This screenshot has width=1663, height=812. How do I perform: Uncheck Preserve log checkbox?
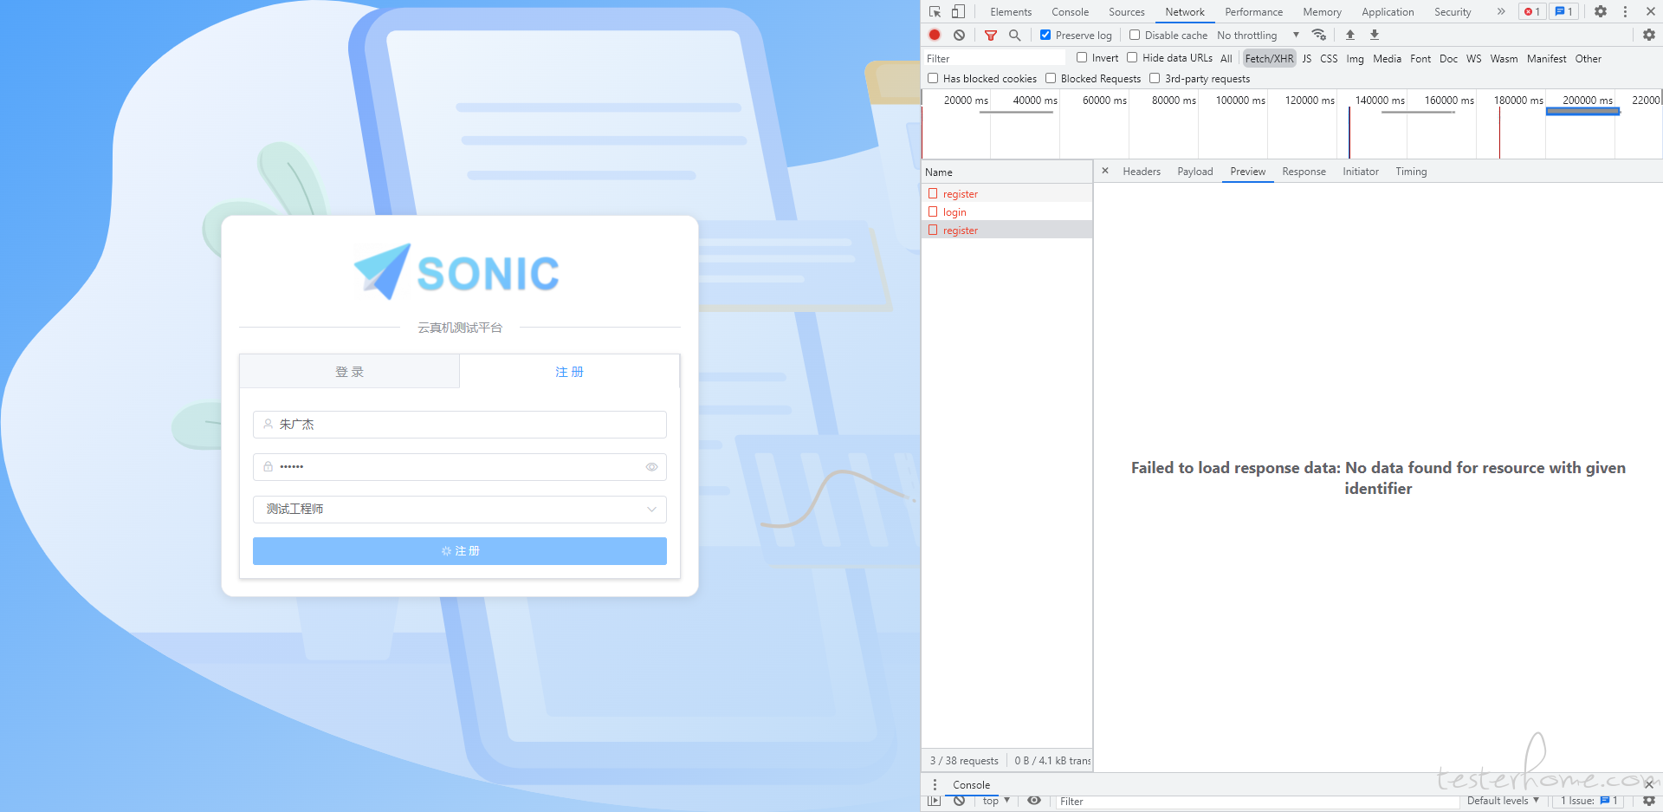1045,35
